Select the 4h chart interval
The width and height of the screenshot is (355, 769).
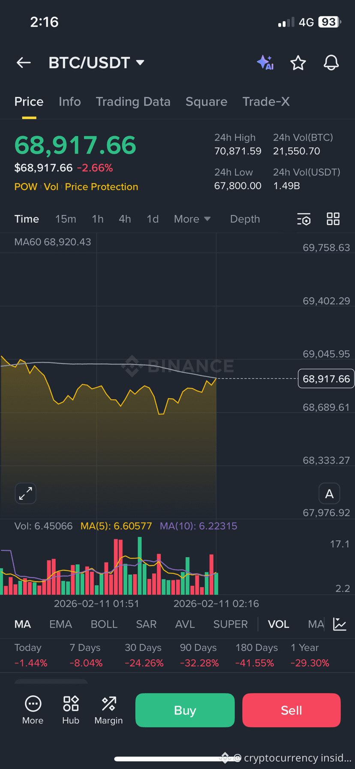(x=125, y=219)
